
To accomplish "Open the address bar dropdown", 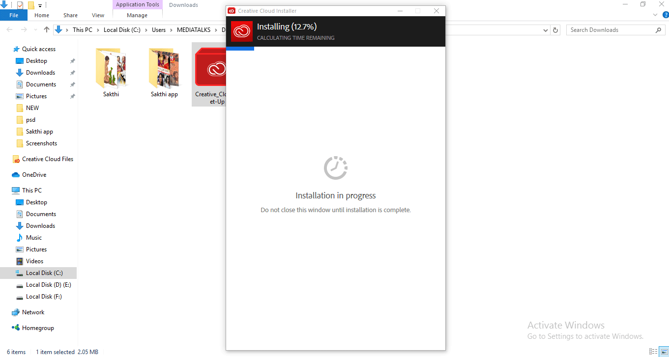I will click(545, 30).
